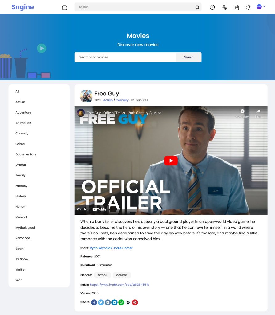Open the Comedy genre link under the title
The width and height of the screenshot is (275, 315).
(122, 100)
